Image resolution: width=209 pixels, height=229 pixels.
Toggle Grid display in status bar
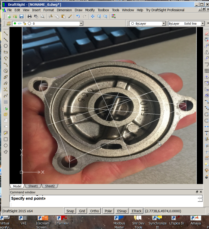(x=82, y=211)
